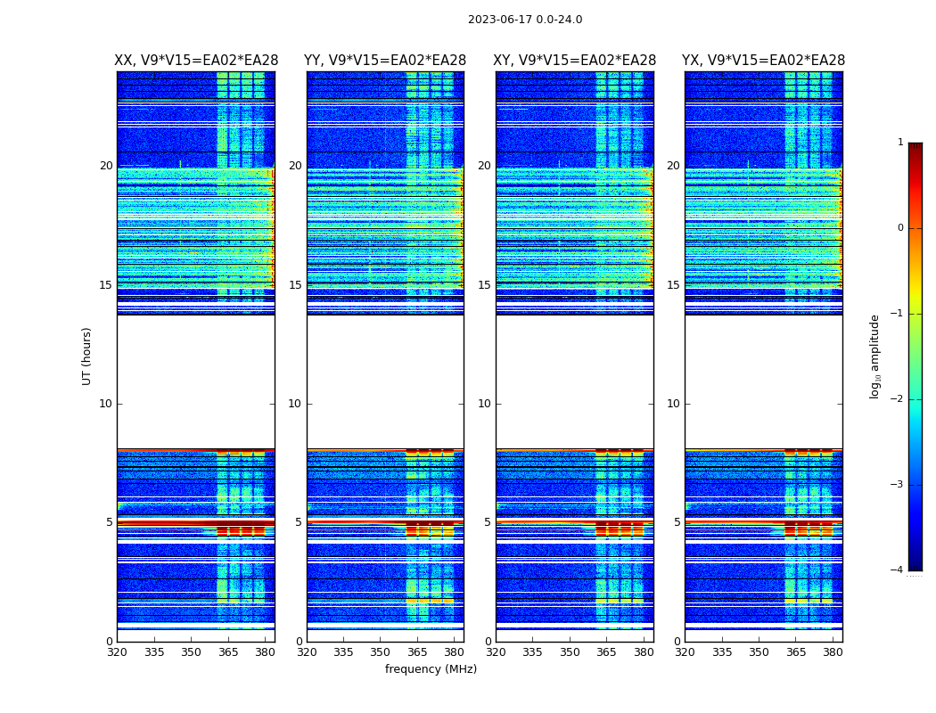This screenshot has height=713, width=936.
Task: Click the 20 tick label on the XX panel
Action: coord(106,166)
